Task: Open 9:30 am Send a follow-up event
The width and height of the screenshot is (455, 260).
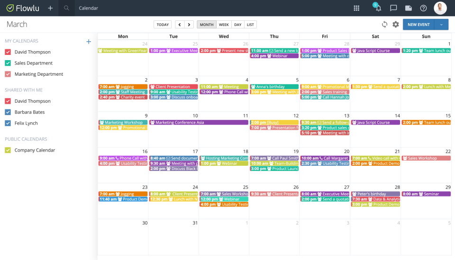Action: (325, 122)
